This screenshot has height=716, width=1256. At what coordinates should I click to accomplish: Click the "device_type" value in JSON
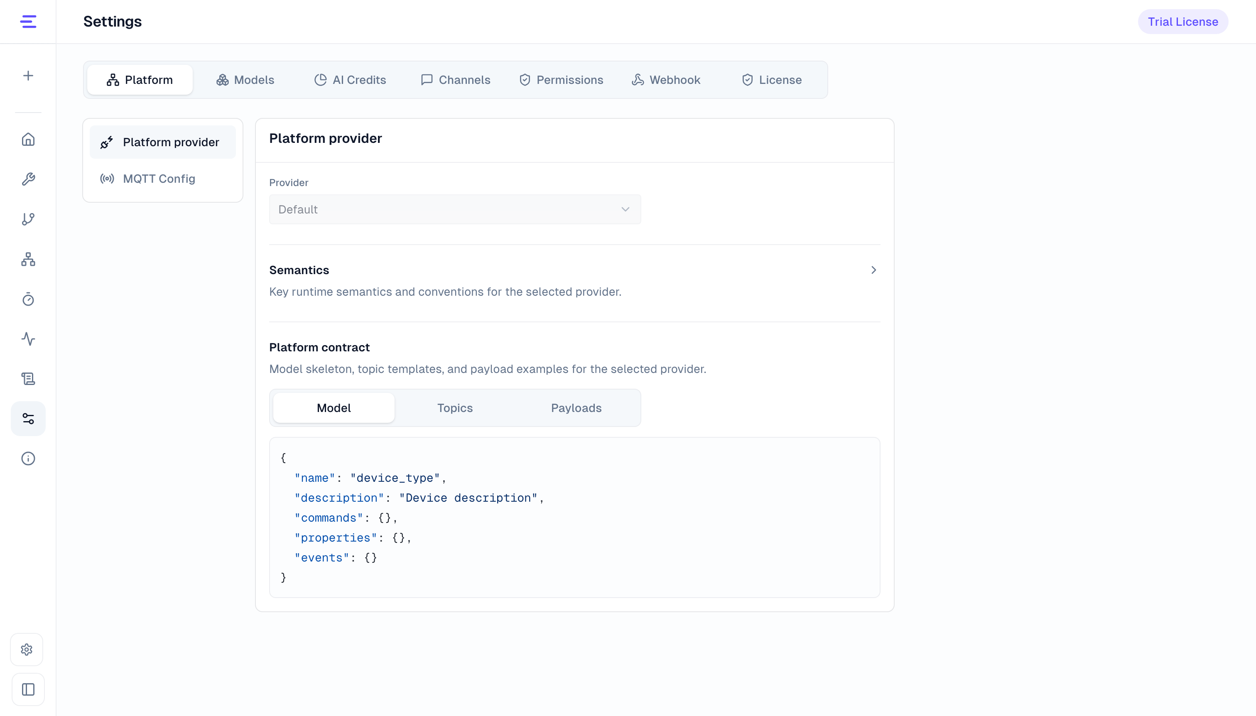tap(395, 478)
